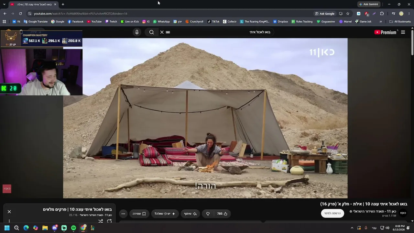
Task: Go back to the previous page
Action: coord(5,14)
